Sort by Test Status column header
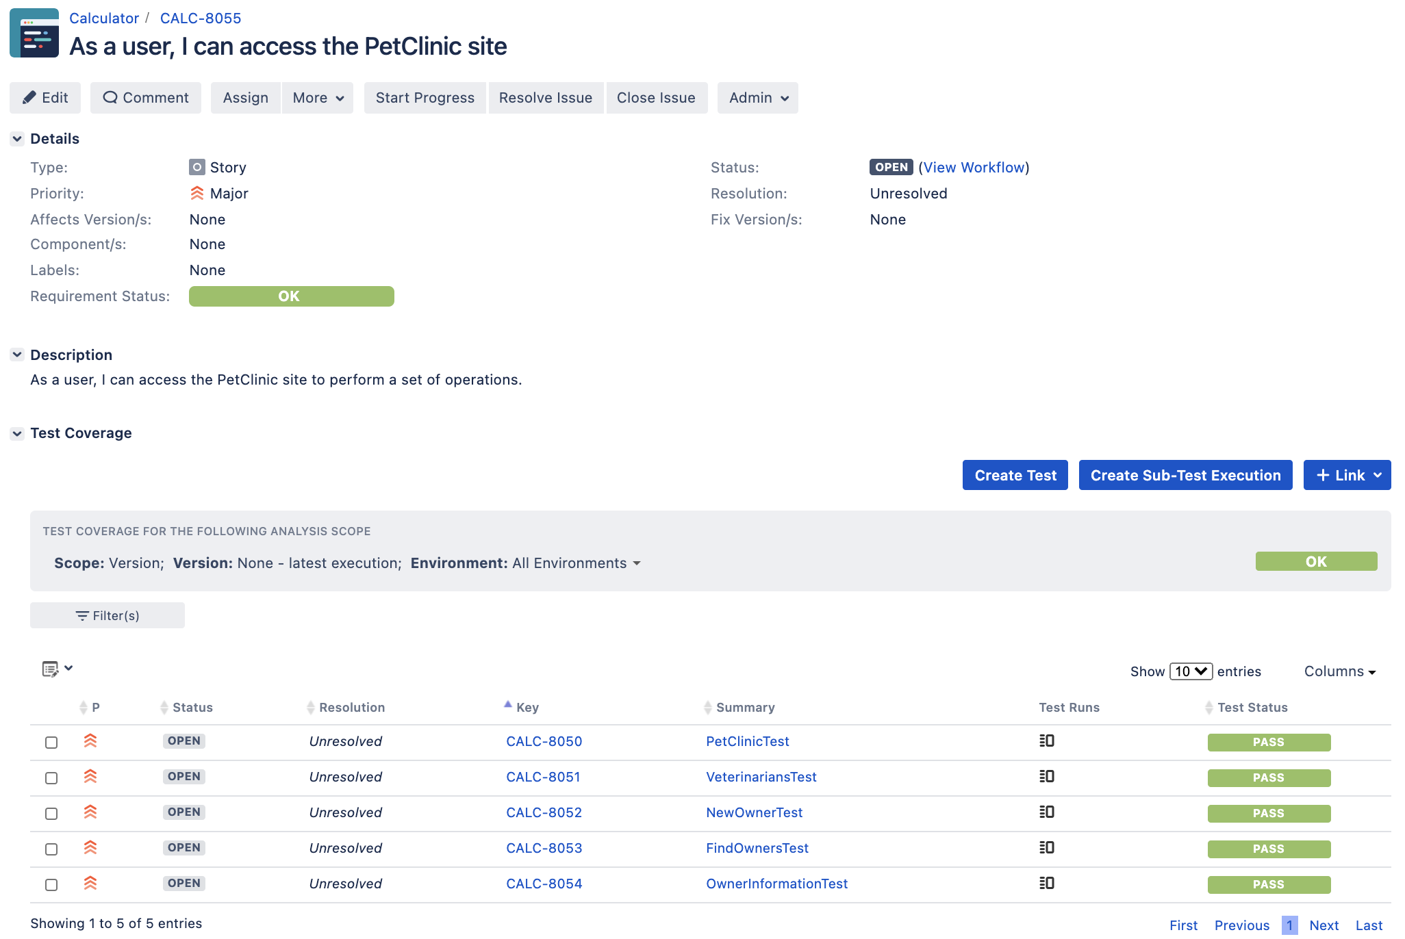1405x939 pixels. pos(1247,707)
